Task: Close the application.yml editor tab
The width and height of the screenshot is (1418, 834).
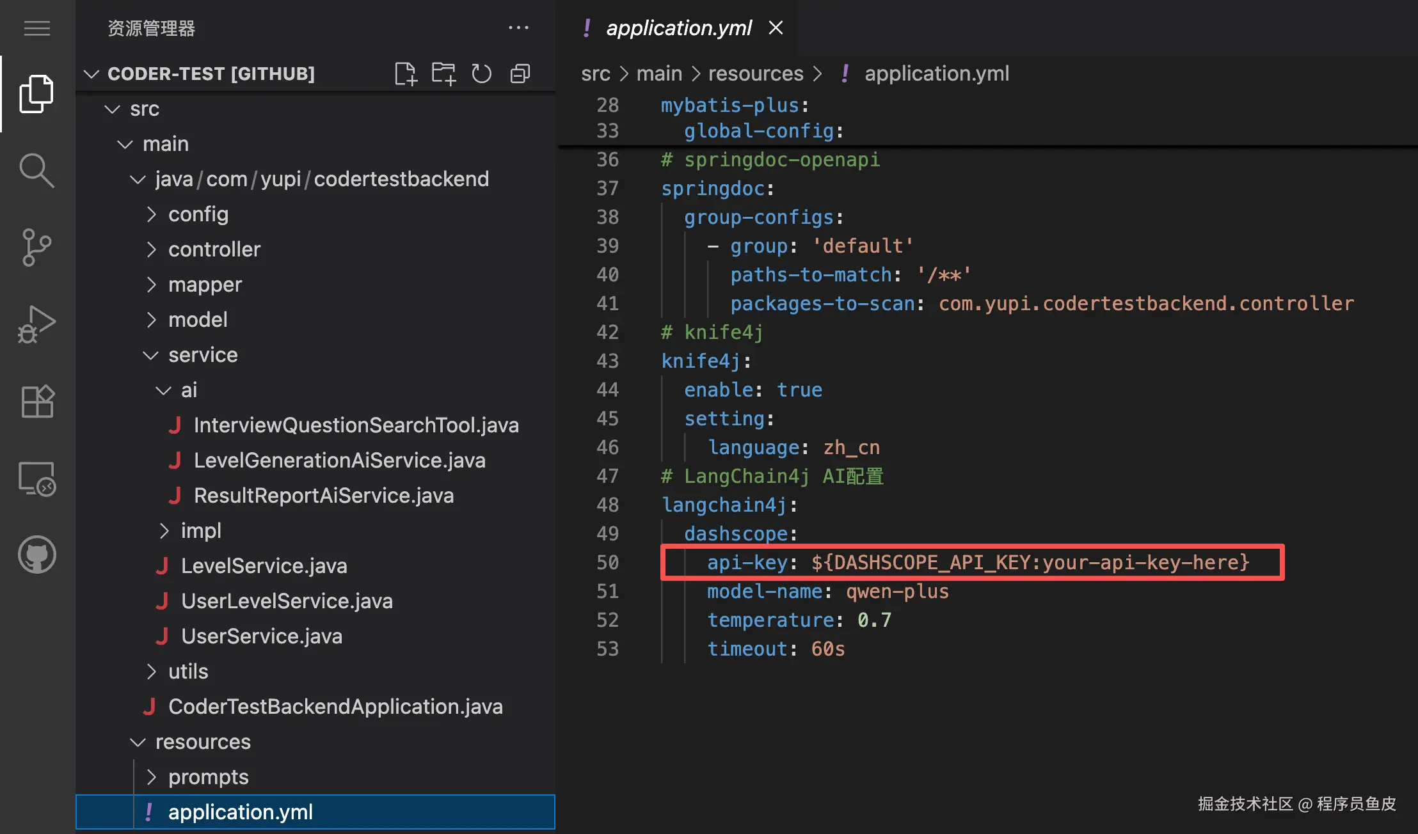Action: [x=776, y=28]
